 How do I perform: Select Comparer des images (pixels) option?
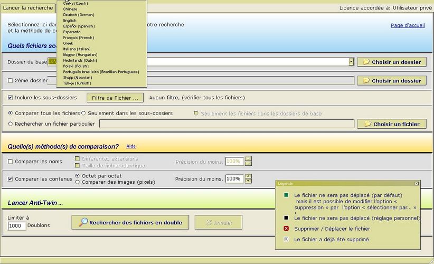tap(78, 182)
